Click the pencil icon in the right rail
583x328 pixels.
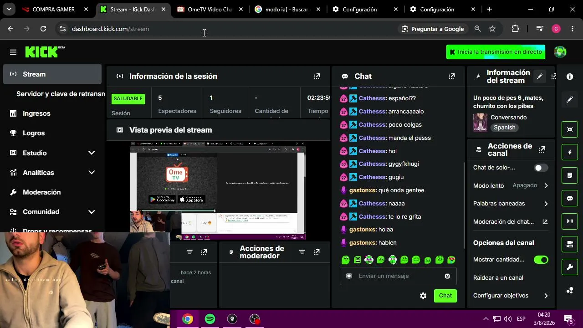point(570,99)
